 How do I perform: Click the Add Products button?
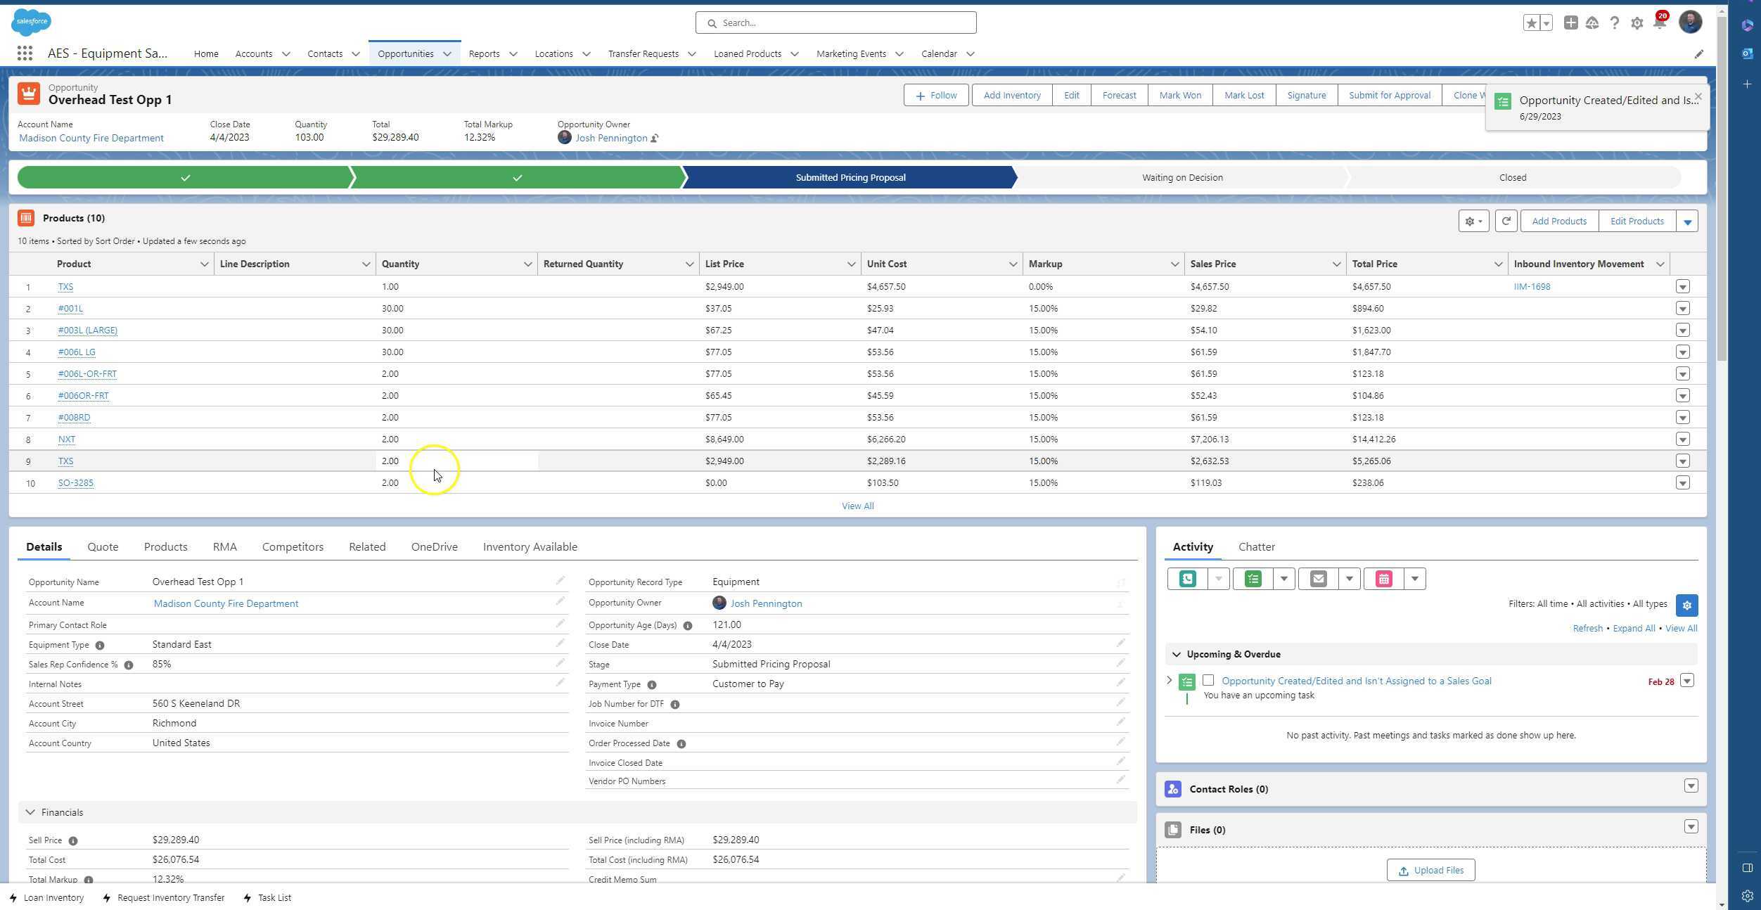1558,221
